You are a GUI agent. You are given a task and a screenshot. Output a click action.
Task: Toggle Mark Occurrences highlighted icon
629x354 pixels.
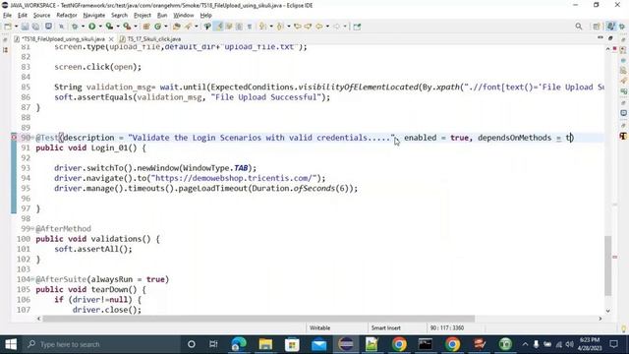tap(218, 27)
